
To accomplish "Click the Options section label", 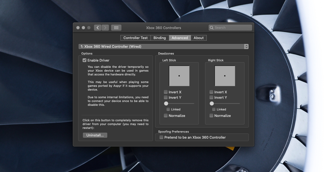I will tap(87, 53).
